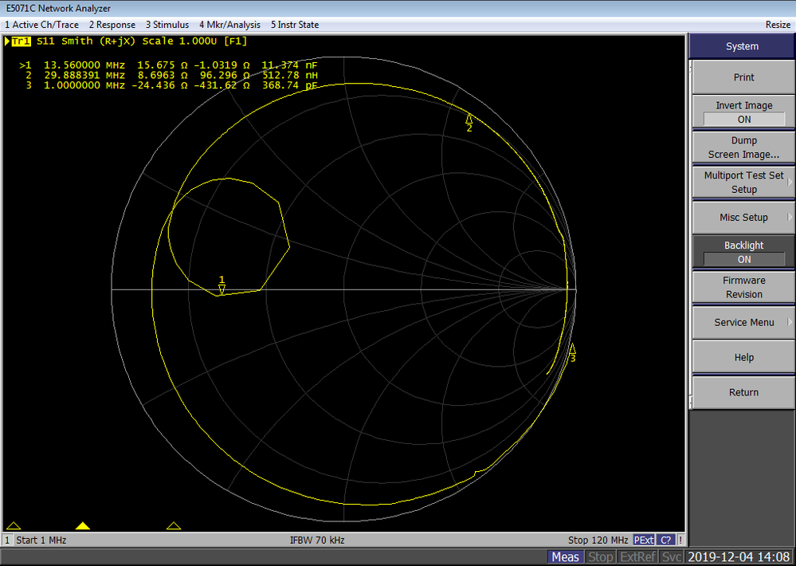The height and width of the screenshot is (566, 796).
Task: Open the Stimulus menu
Action: [167, 25]
